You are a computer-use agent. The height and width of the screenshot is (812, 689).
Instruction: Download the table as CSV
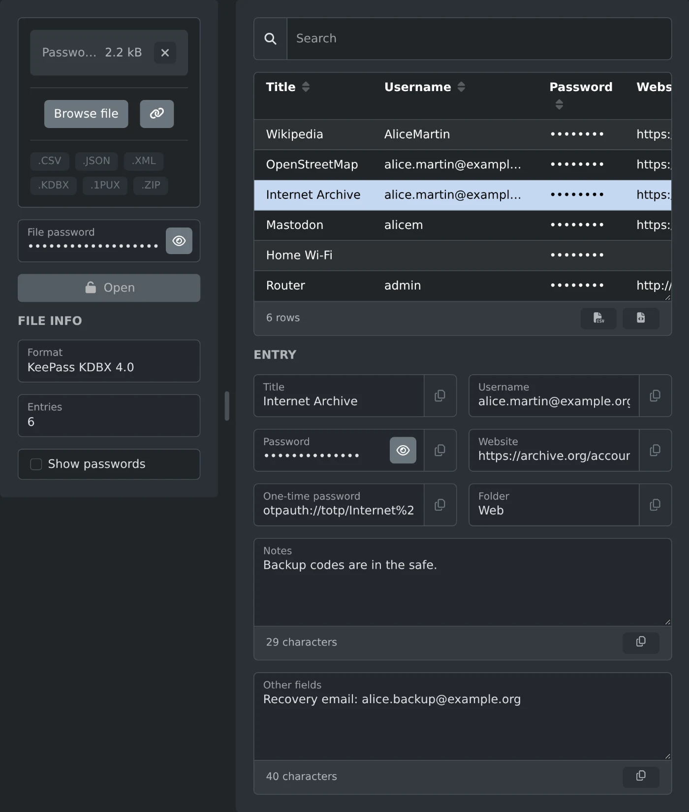pyautogui.click(x=598, y=318)
